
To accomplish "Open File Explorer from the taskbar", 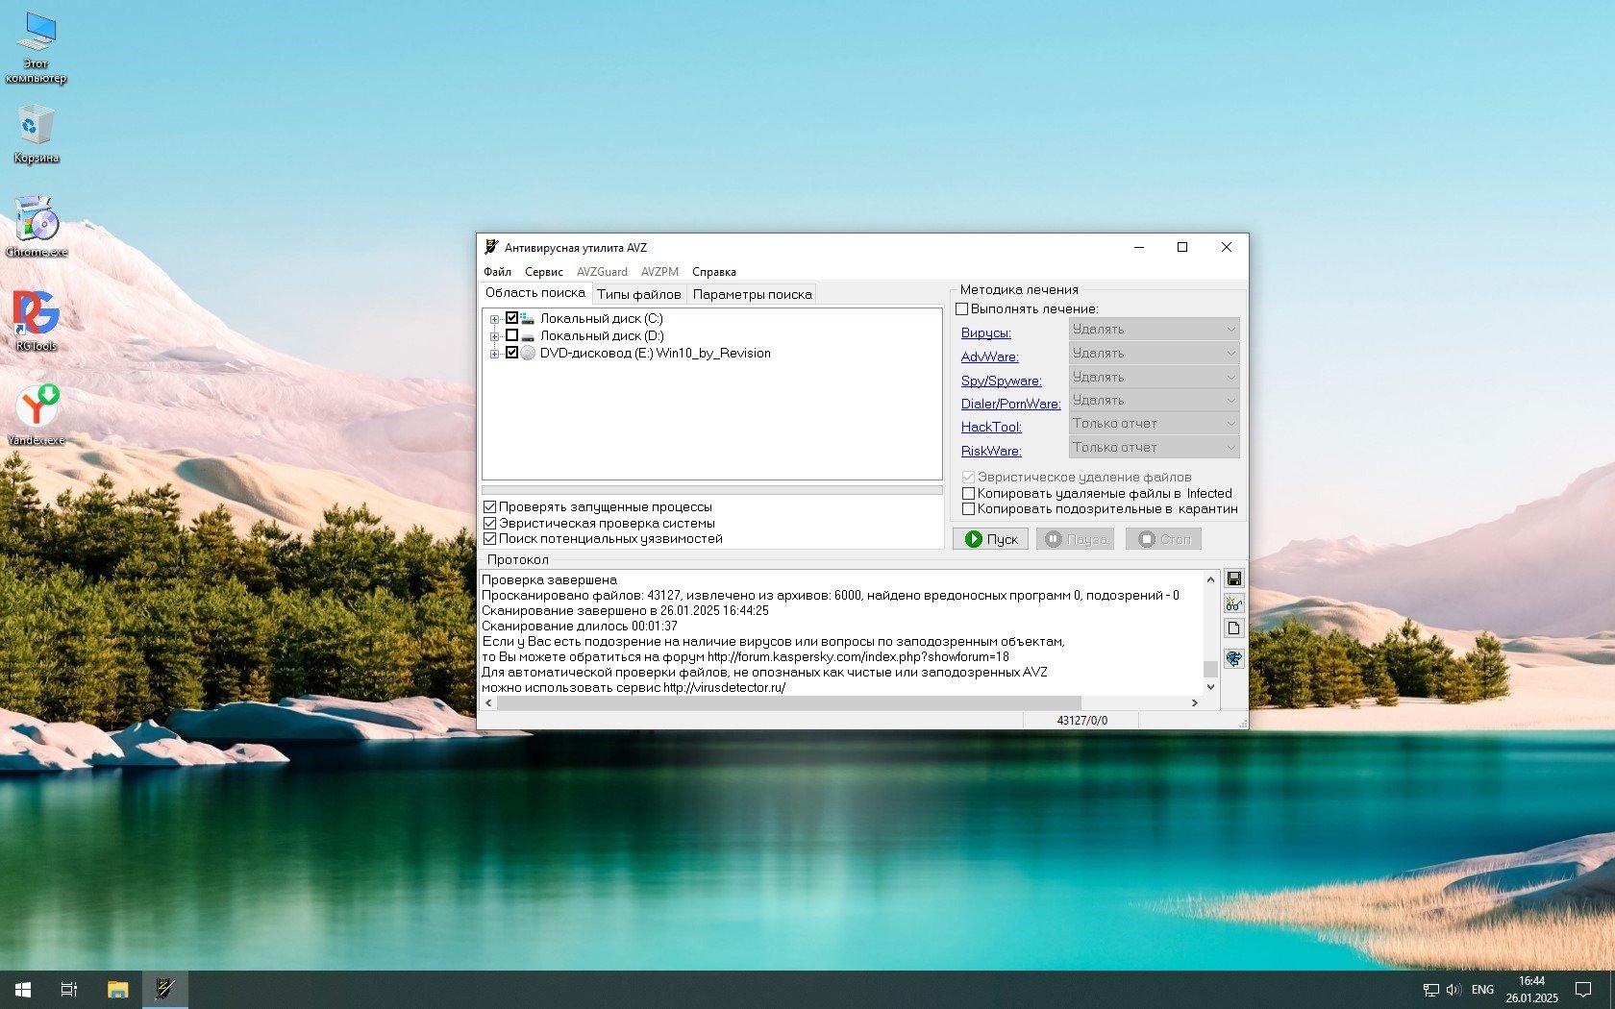I will [117, 989].
